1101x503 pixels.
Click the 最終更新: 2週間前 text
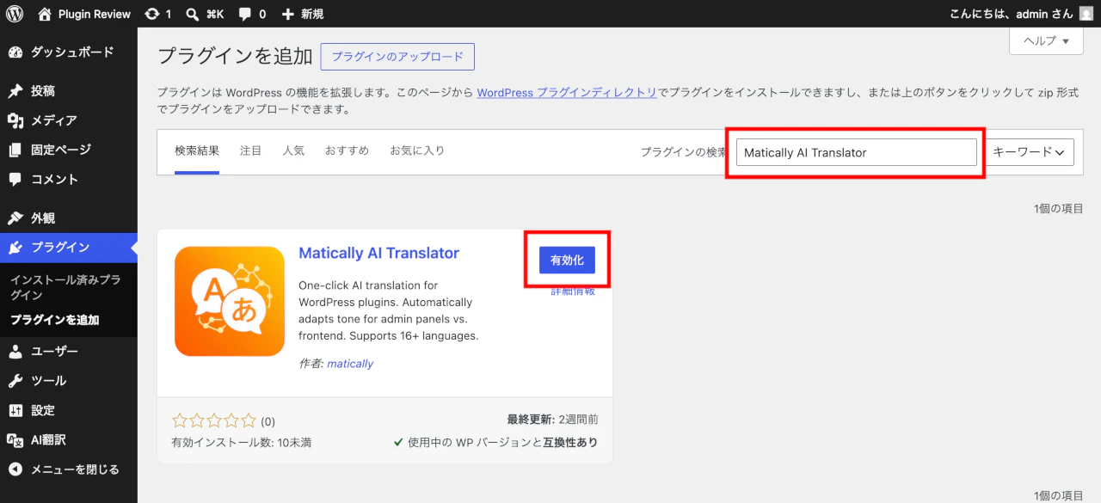(552, 420)
